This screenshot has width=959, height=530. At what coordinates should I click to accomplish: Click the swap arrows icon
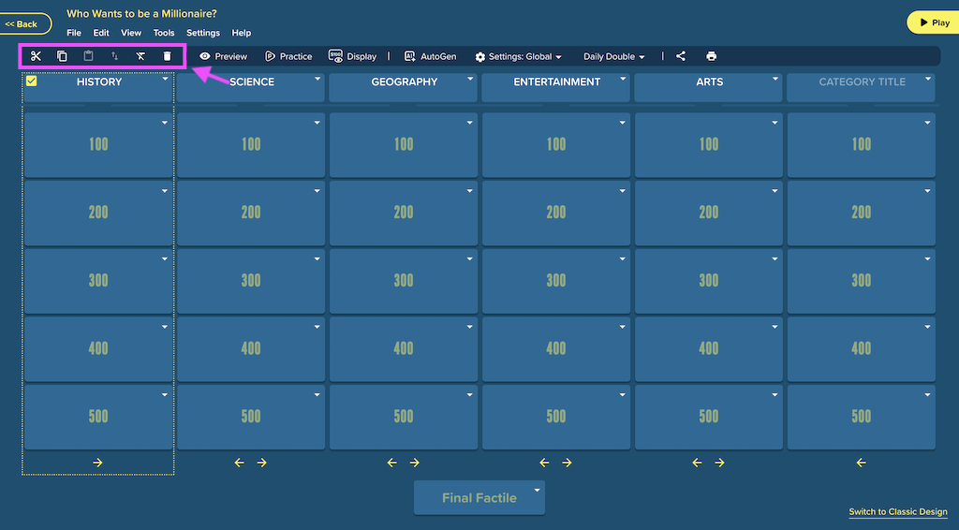point(114,56)
